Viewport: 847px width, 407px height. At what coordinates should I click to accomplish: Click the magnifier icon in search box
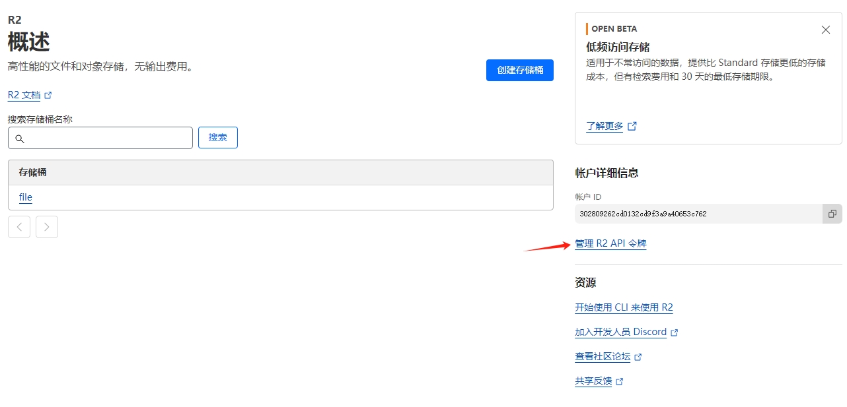click(x=20, y=139)
